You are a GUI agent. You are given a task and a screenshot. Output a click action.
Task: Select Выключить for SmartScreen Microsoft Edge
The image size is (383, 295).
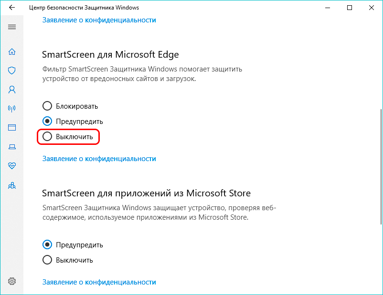(x=68, y=136)
